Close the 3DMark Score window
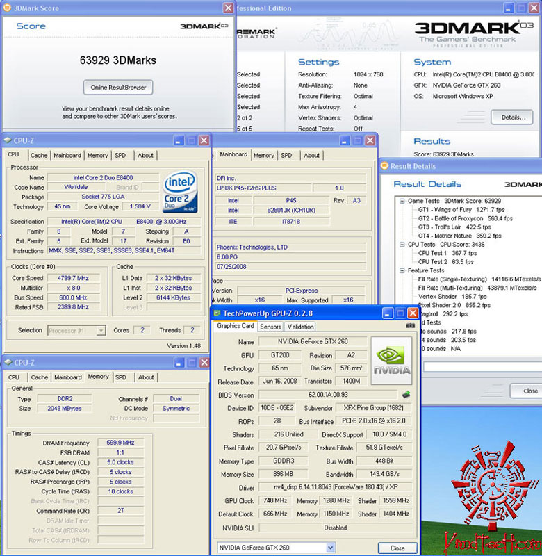 [x=229, y=8]
